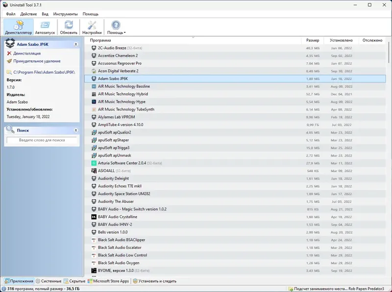Sort programs by the Размер column
This screenshot has height=292, width=392.
pyautogui.click(x=313, y=40)
